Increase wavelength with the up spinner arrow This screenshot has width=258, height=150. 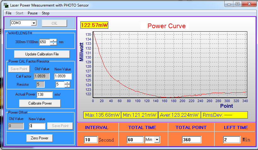54,40
